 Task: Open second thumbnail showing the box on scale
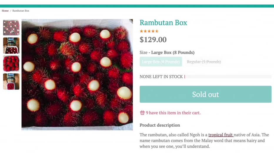[11, 46]
